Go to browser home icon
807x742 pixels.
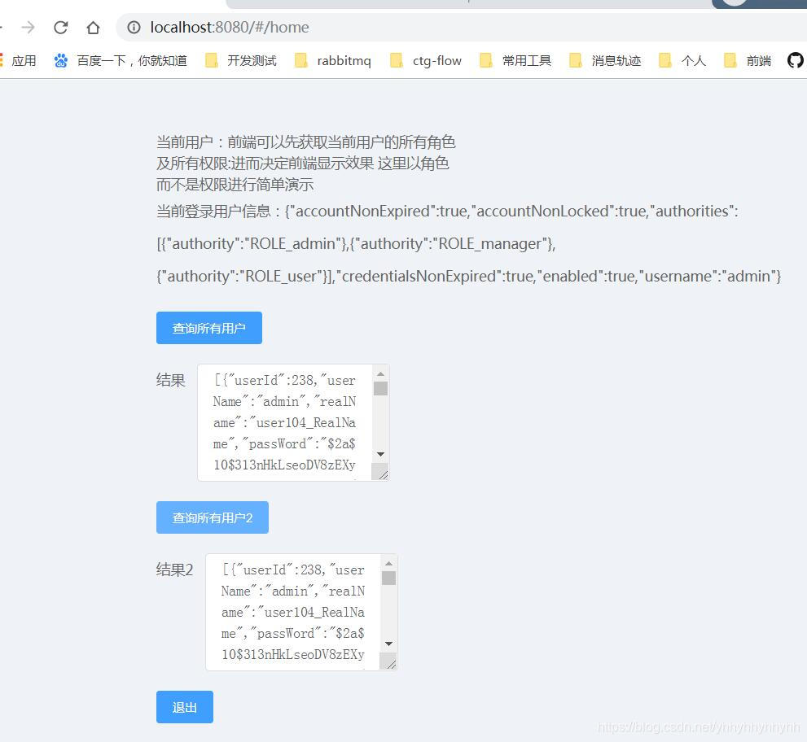pyautogui.click(x=93, y=27)
